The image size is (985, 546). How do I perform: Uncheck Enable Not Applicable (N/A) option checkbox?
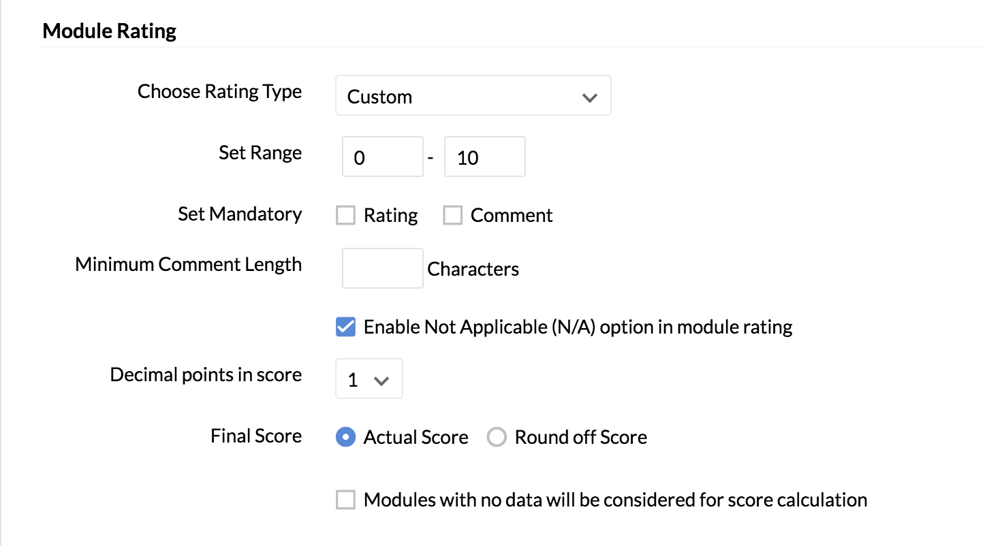346,327
